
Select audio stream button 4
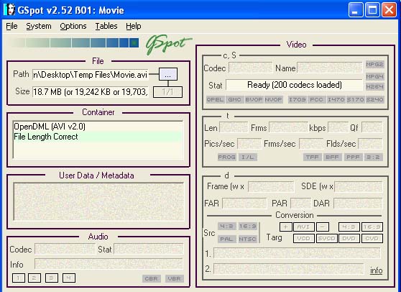[69, 278]
